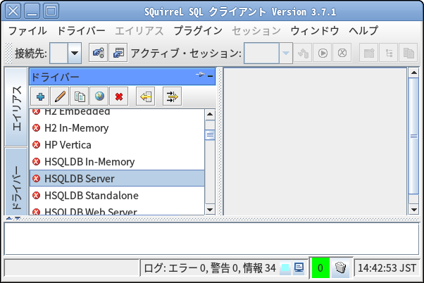Click driver list scrollbar up arrow

pos(210,115)
